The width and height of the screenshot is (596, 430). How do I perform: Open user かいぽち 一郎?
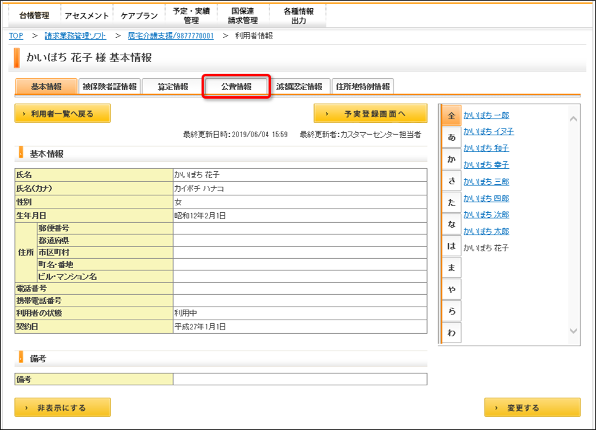pos(486,115)
